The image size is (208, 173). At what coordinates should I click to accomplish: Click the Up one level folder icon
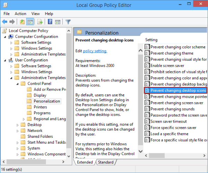(22, 22)
